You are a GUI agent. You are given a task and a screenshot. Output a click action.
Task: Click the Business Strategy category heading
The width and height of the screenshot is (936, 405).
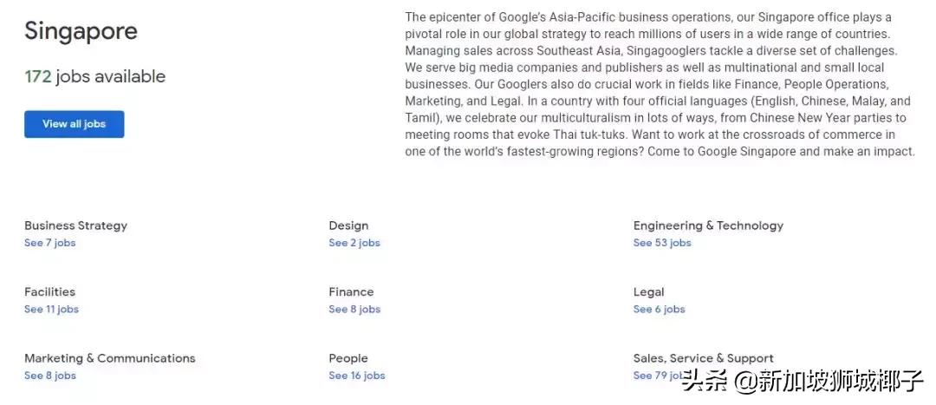[75, 225]
